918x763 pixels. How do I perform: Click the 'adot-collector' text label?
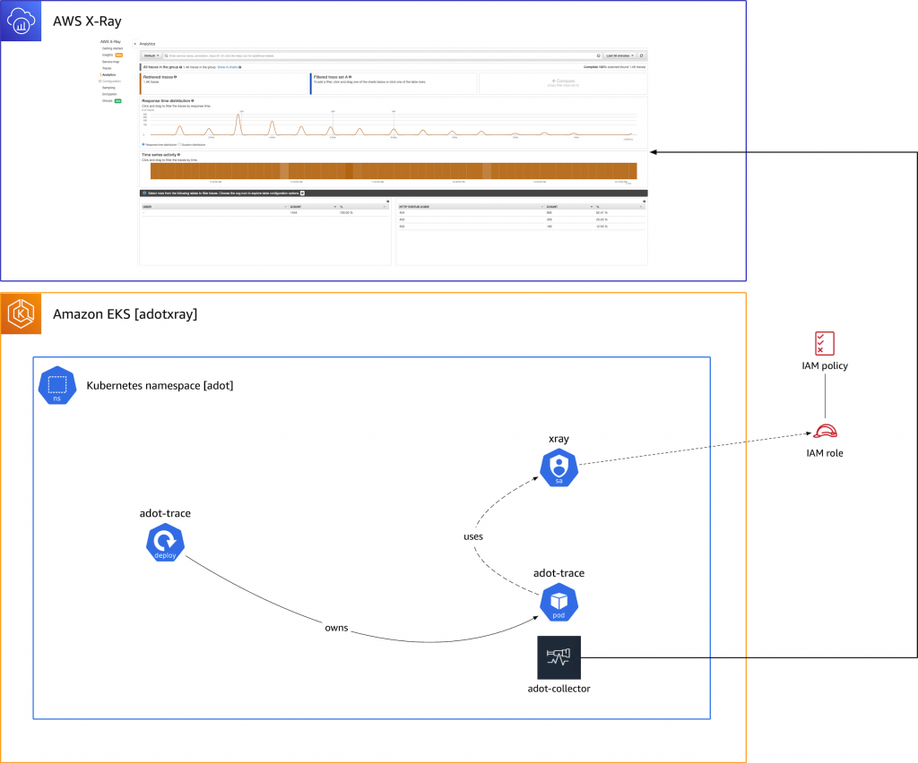(559, 689)
